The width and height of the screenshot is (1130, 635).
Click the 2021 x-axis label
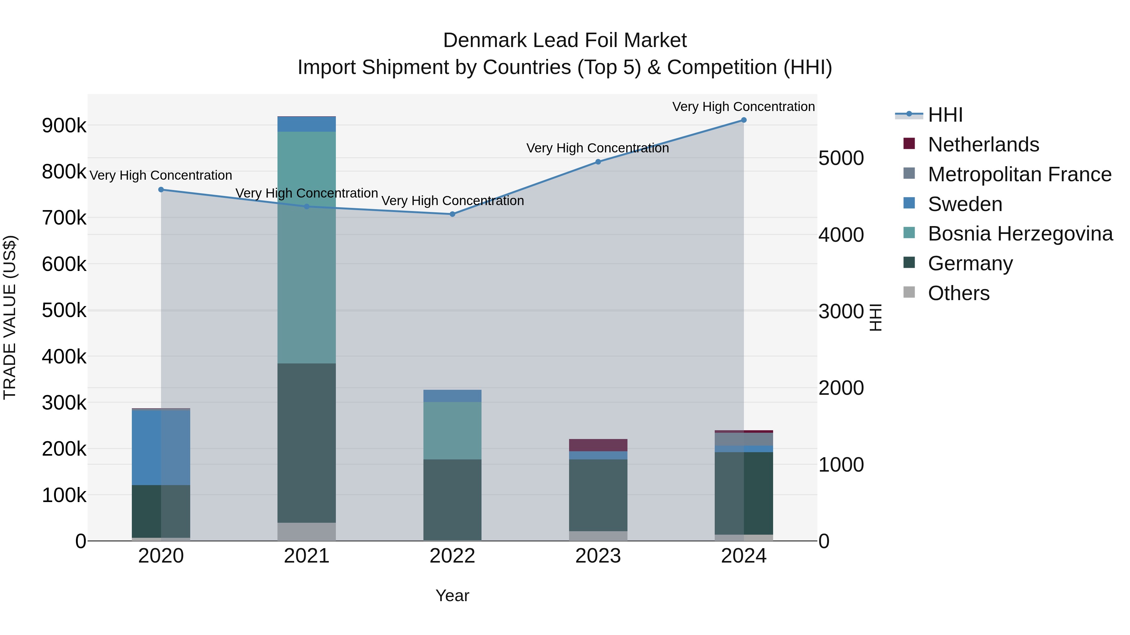pos(307,556)
